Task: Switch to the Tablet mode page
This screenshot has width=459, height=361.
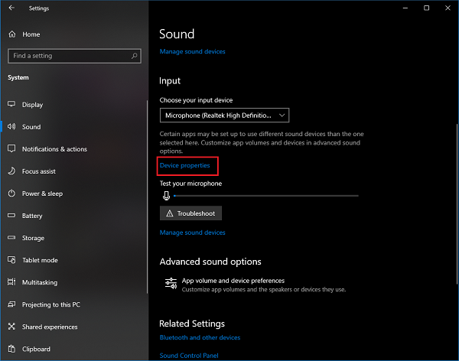Action: tap(39, 260)
